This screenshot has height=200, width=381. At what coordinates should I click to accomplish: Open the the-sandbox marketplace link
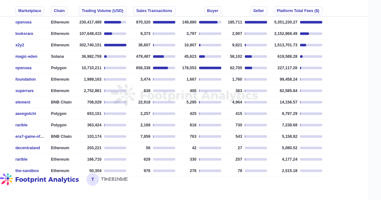click(x=27, y=171)
